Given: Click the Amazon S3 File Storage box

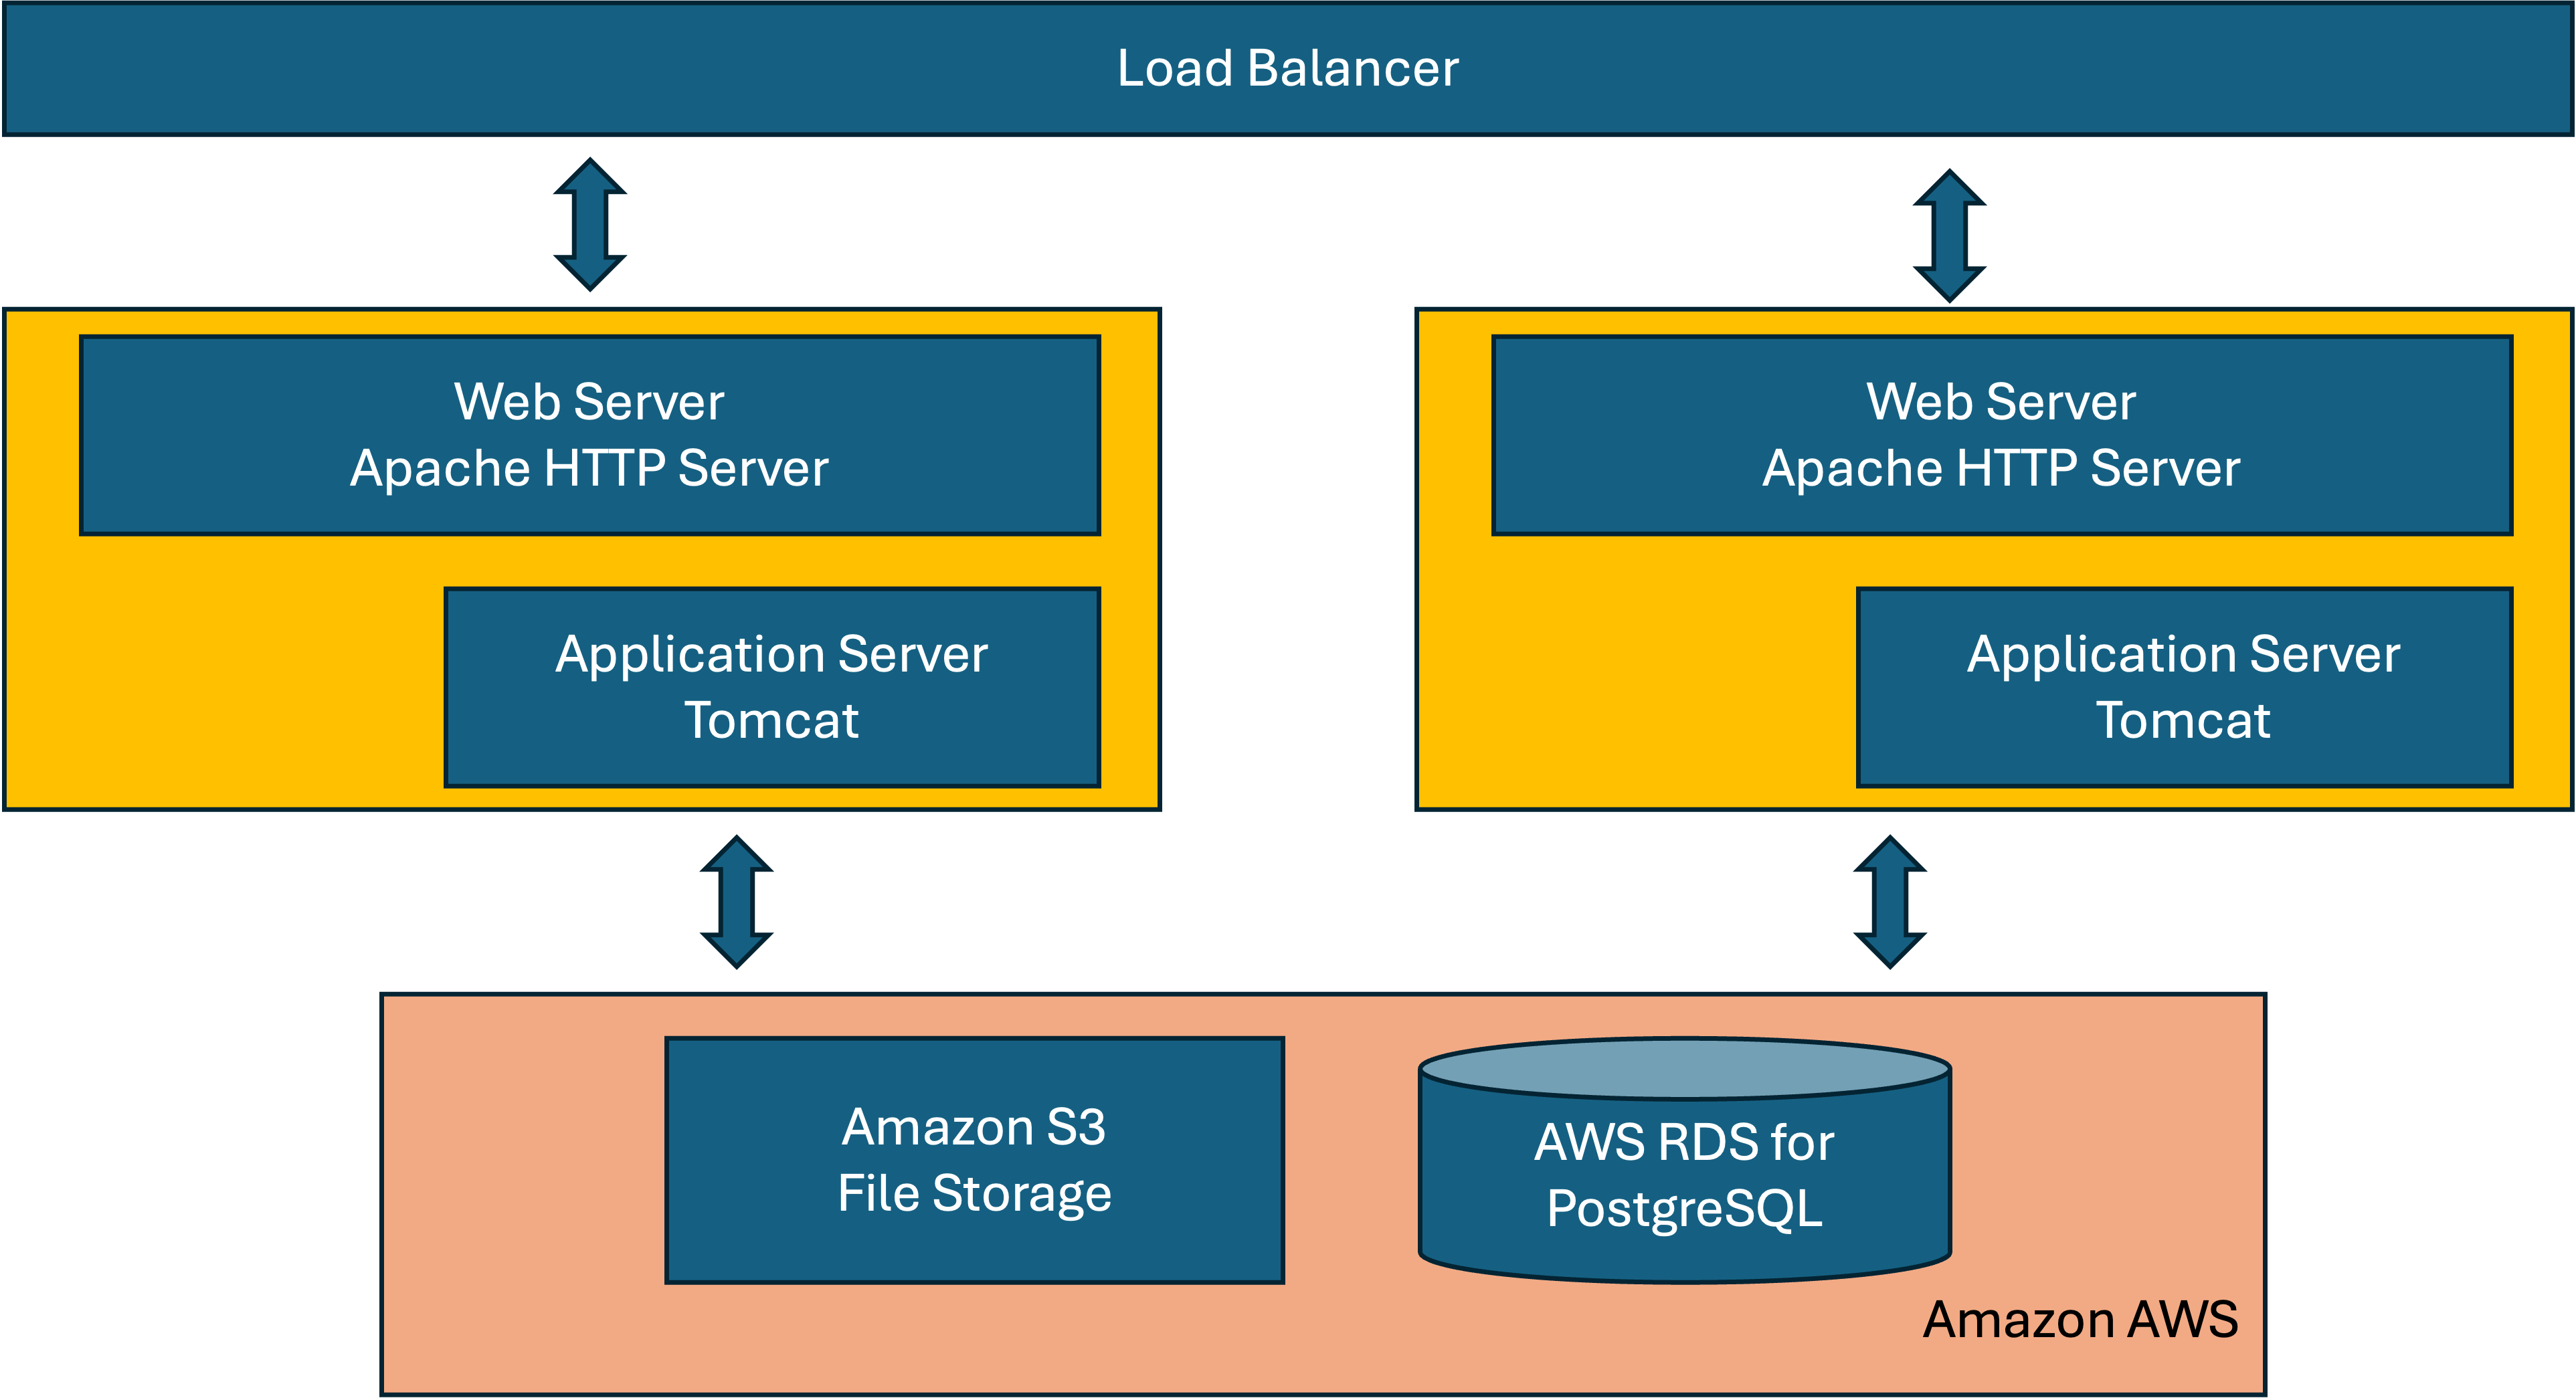Looking at the screenshot, I should click(974, 1160).
